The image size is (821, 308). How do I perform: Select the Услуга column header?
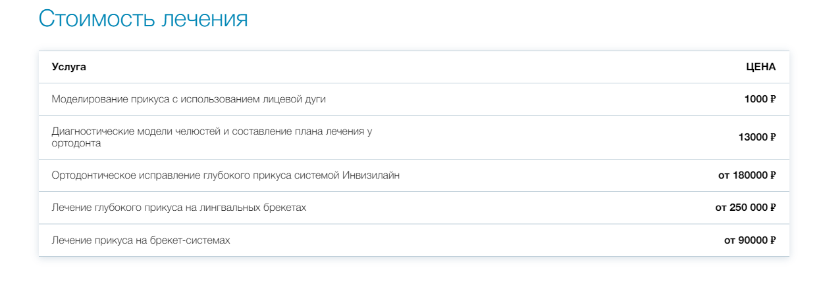pyautogui.click(x=69, y=67)
